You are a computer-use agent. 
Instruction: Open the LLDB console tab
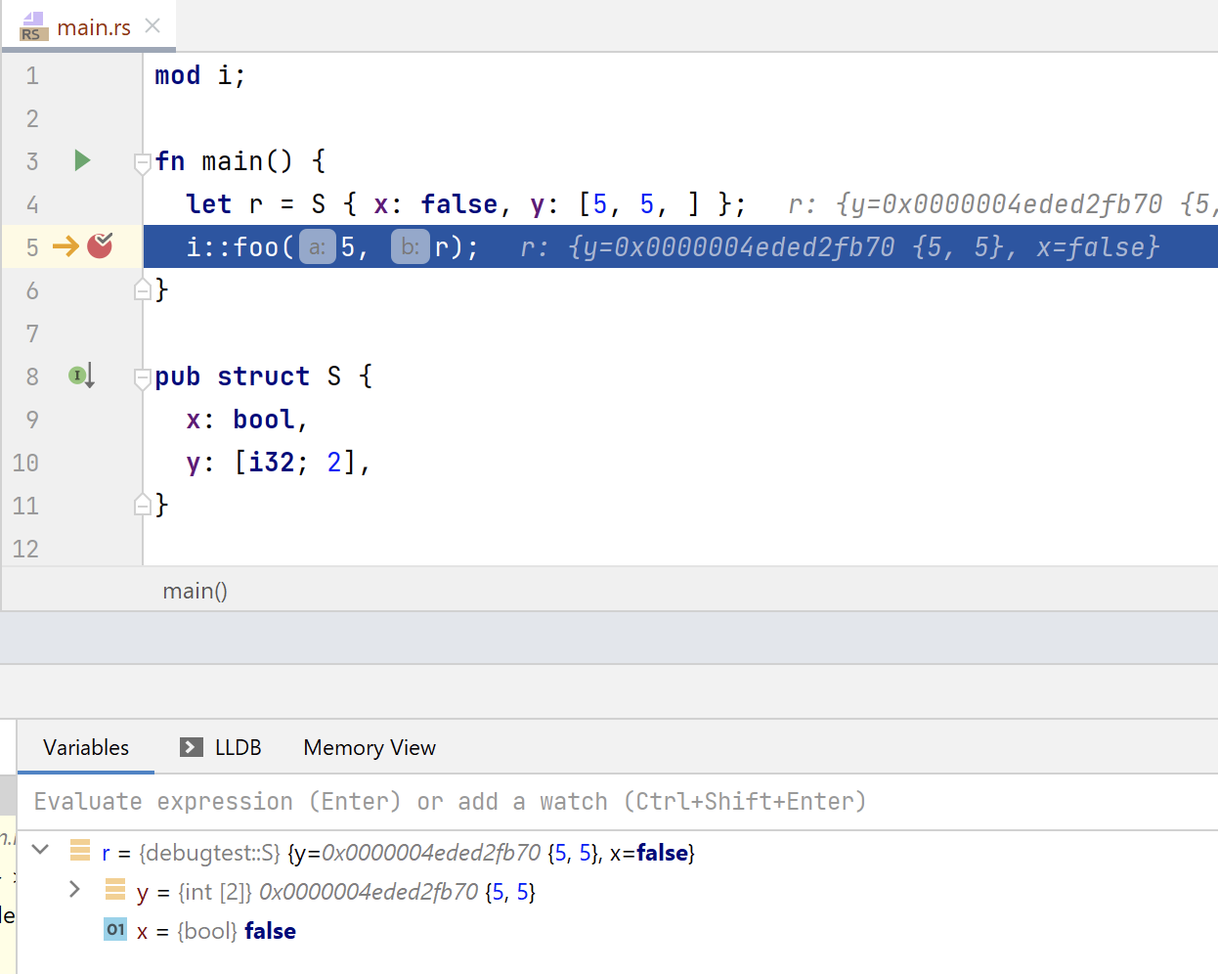point(221,747)
